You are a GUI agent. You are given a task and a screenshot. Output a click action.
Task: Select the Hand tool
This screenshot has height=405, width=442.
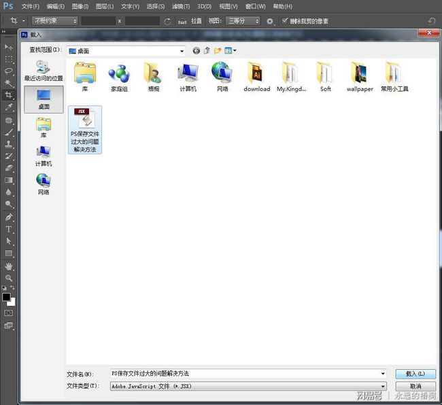pos(8,266)
